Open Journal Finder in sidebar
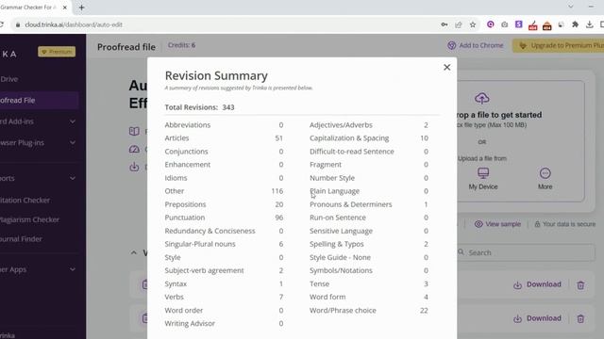Screen dimensions: 604x339 click(21, 239)
